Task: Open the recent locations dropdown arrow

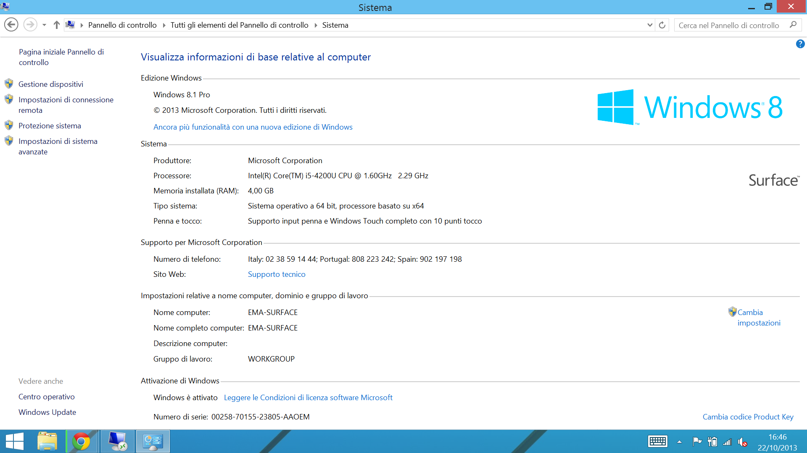Action: pyautogui.click(x=44, y=25)
